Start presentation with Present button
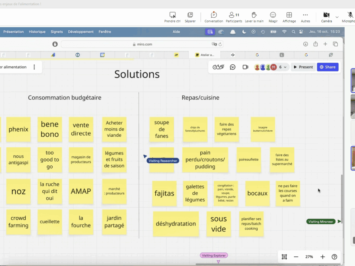The width and height of the screenshot is (355, 266). click(x=303, y=67)
